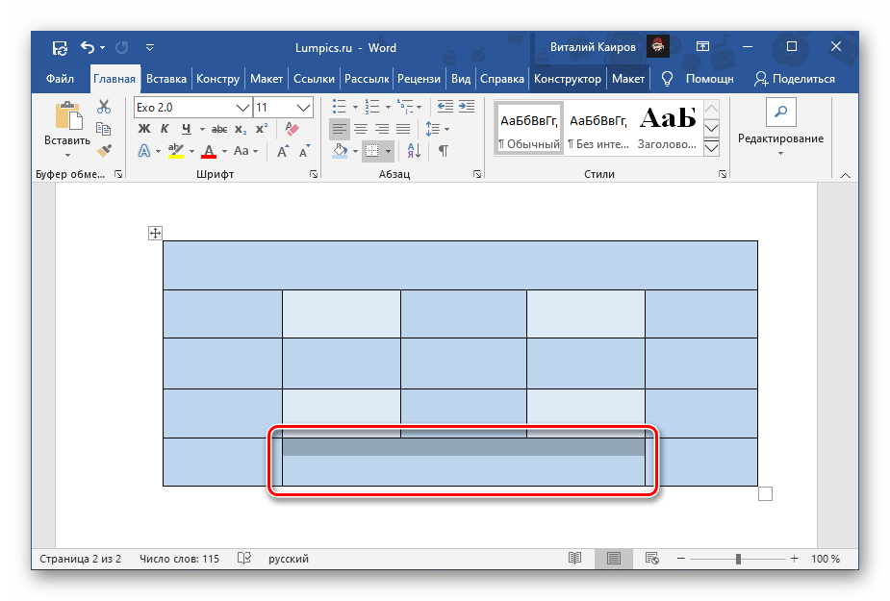
Task: Apply the Обычный style
Action: (529, 128)
